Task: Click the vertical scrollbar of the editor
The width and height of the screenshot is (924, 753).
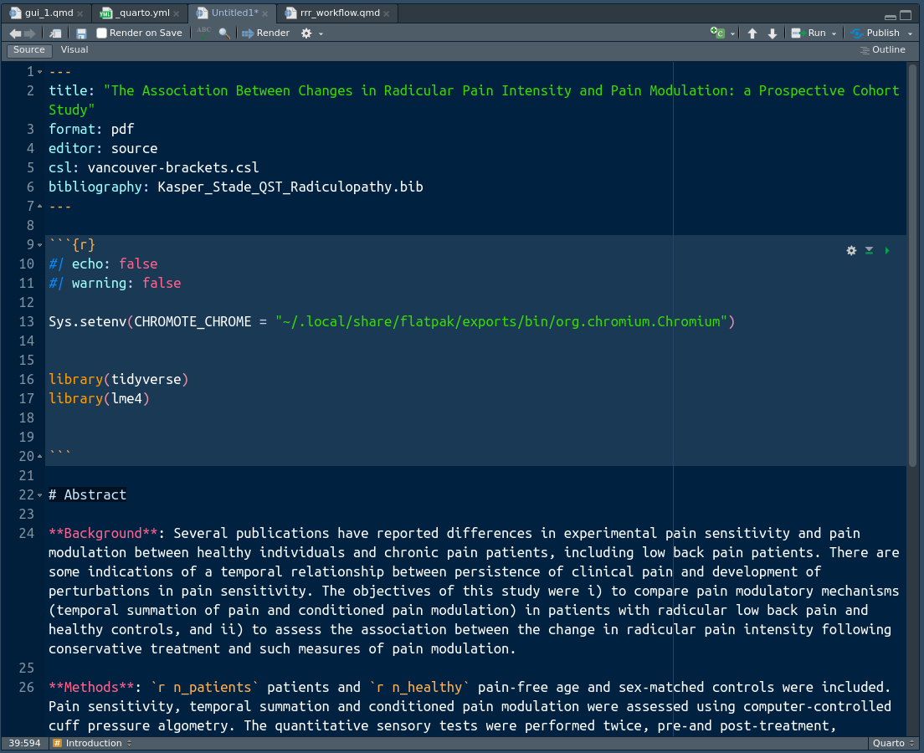Action: (x=912, y=265)
